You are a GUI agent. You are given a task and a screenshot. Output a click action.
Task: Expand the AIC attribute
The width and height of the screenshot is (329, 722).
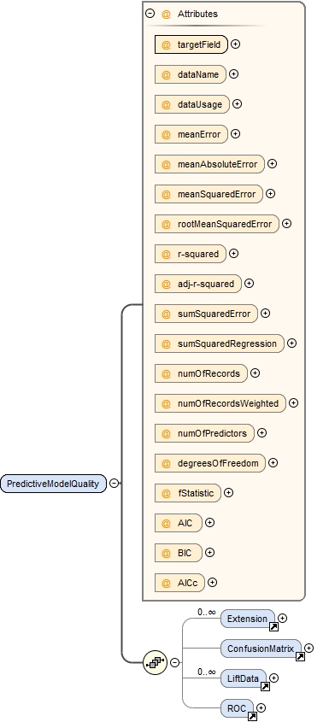click(209, 523)
